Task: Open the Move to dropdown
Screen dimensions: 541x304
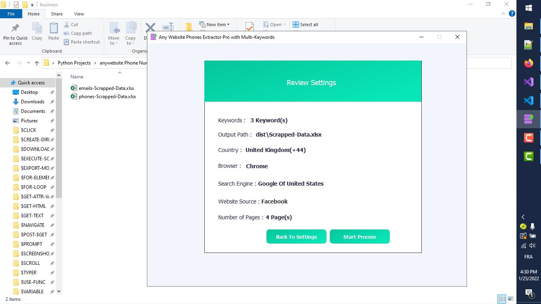Action: click(114, 33)
